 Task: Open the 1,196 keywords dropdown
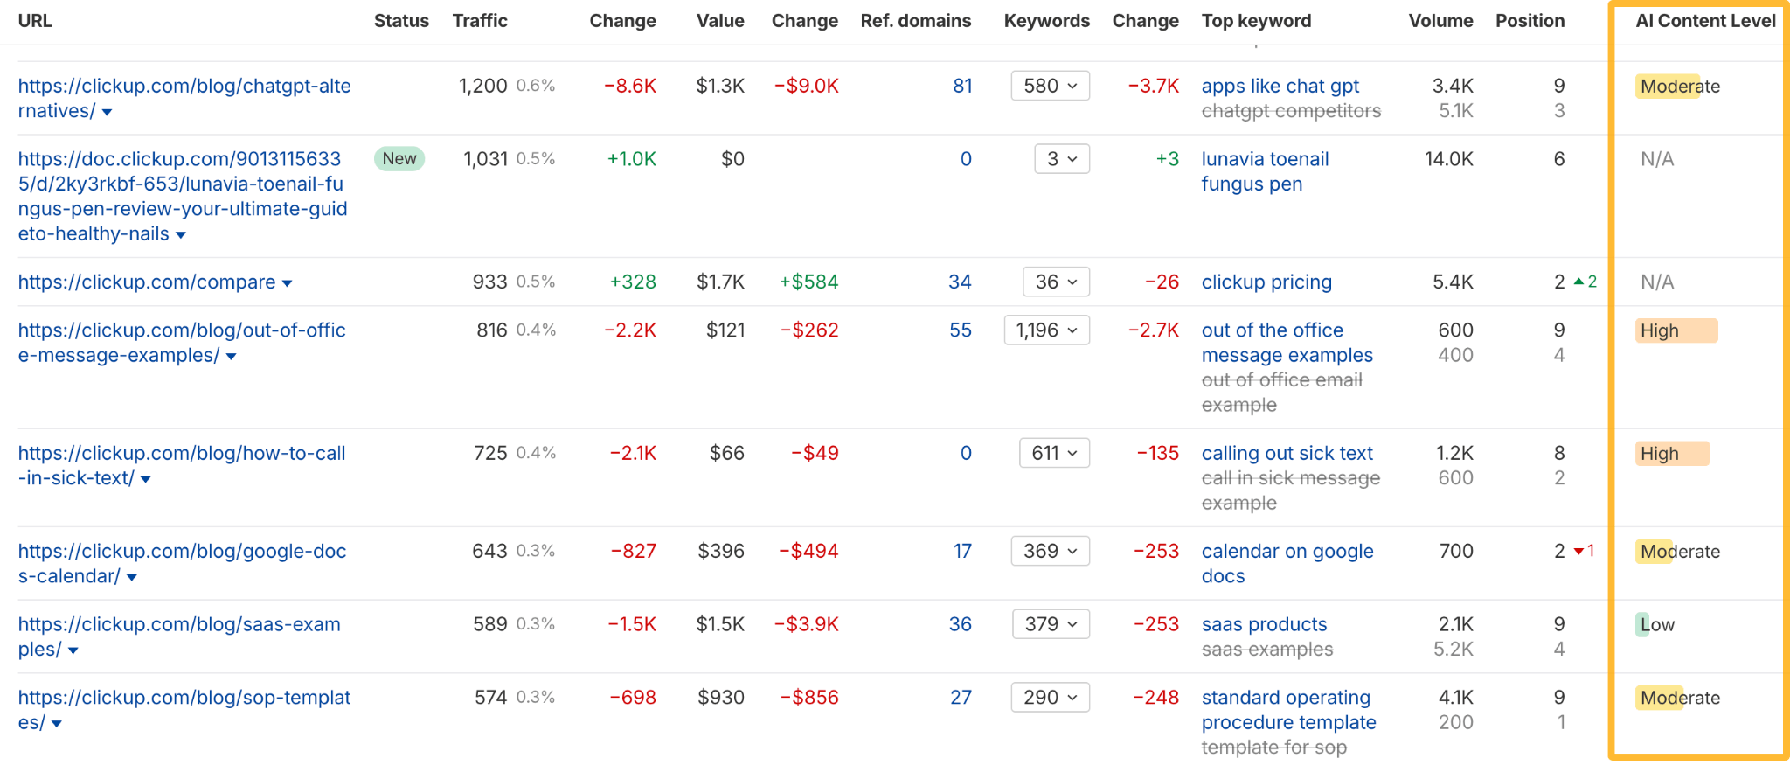pyautogui.click(x=1047, y=330)
